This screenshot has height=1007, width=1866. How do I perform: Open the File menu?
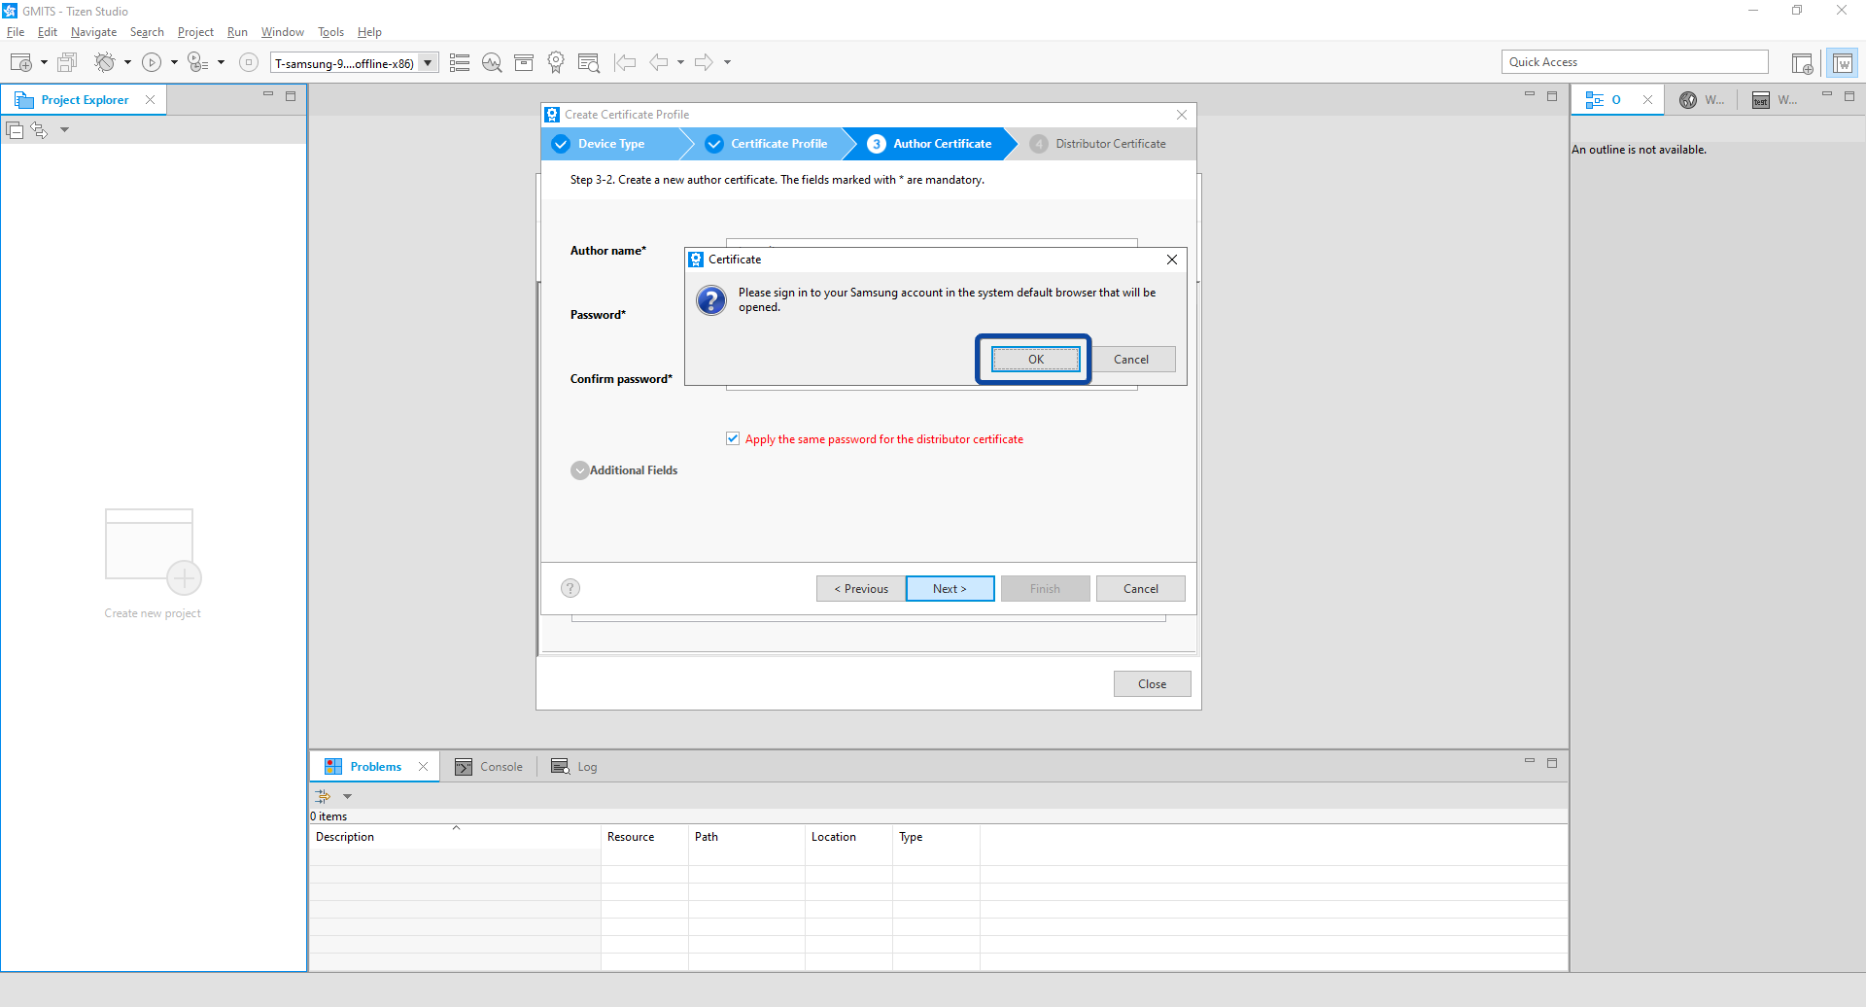click(x=16, y=32)
